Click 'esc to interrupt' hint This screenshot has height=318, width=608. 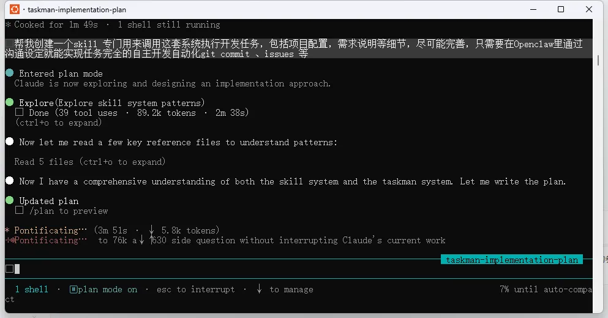[x=195, y=289]
